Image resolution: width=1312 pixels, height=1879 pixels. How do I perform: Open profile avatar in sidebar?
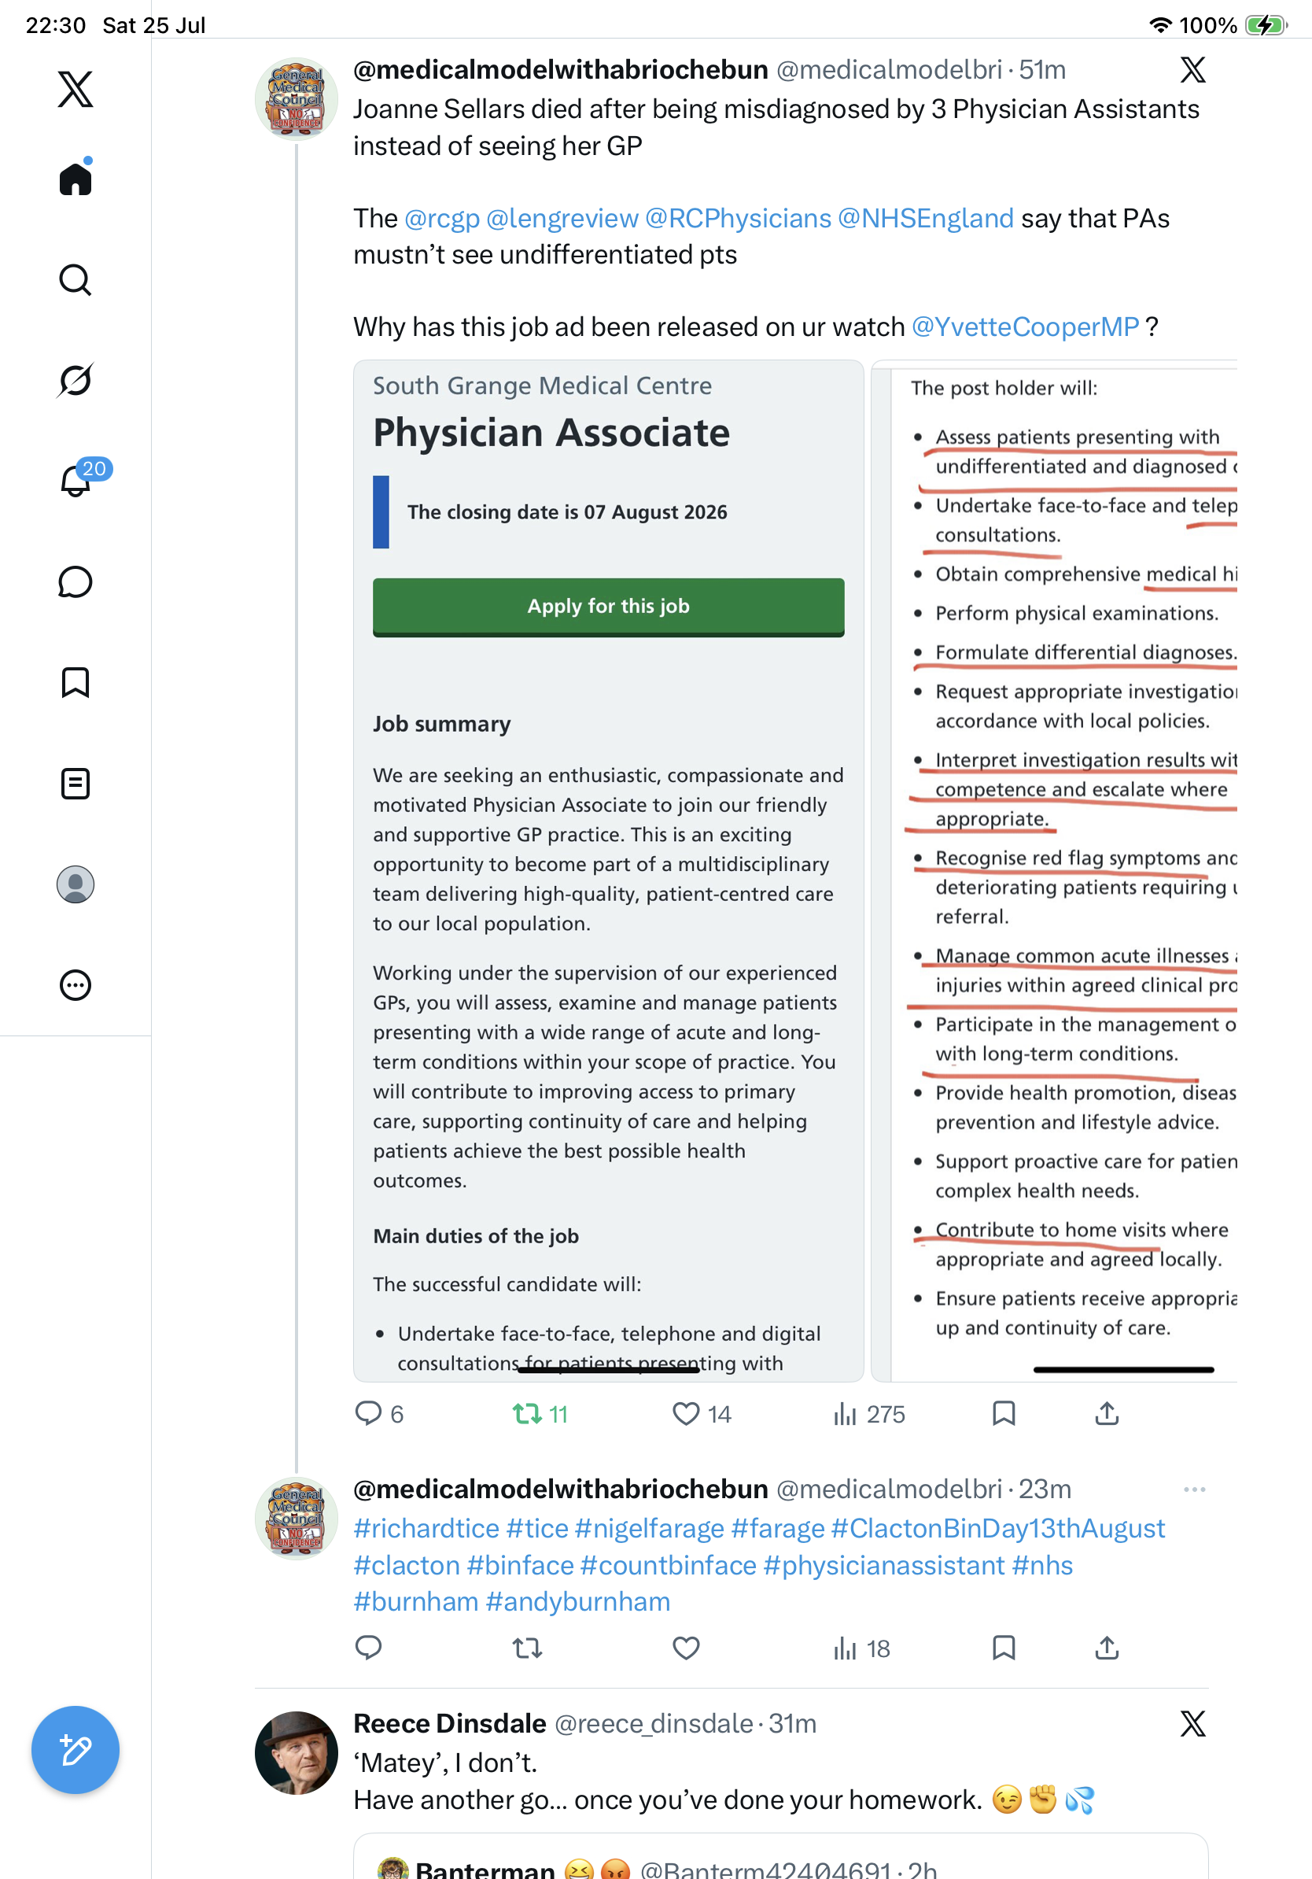(x=76, y=884)
